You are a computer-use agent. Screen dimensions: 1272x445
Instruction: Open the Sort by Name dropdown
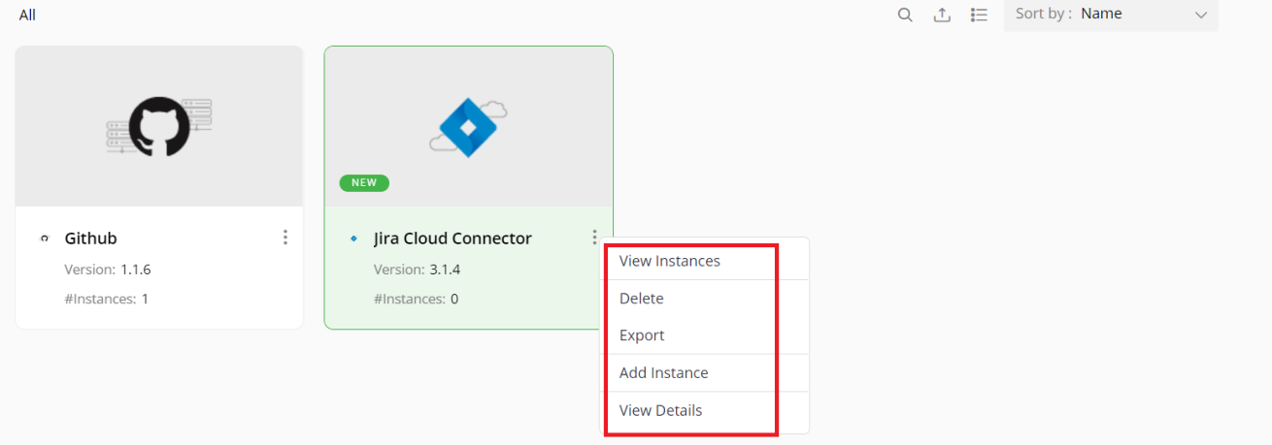1111,15
